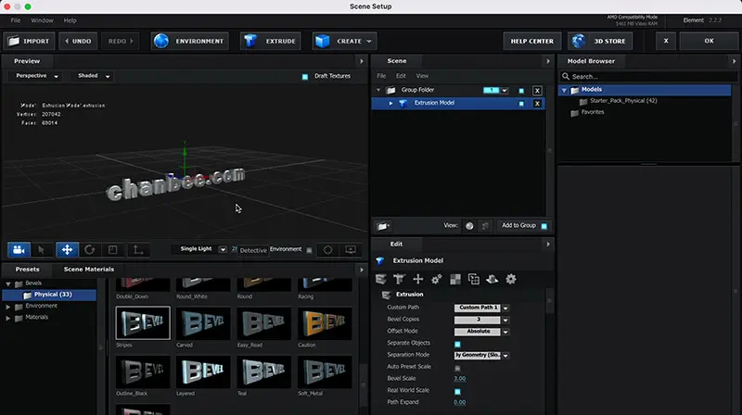
Task: Open the Separation Mode dropdown
Action: pos(481,355)
